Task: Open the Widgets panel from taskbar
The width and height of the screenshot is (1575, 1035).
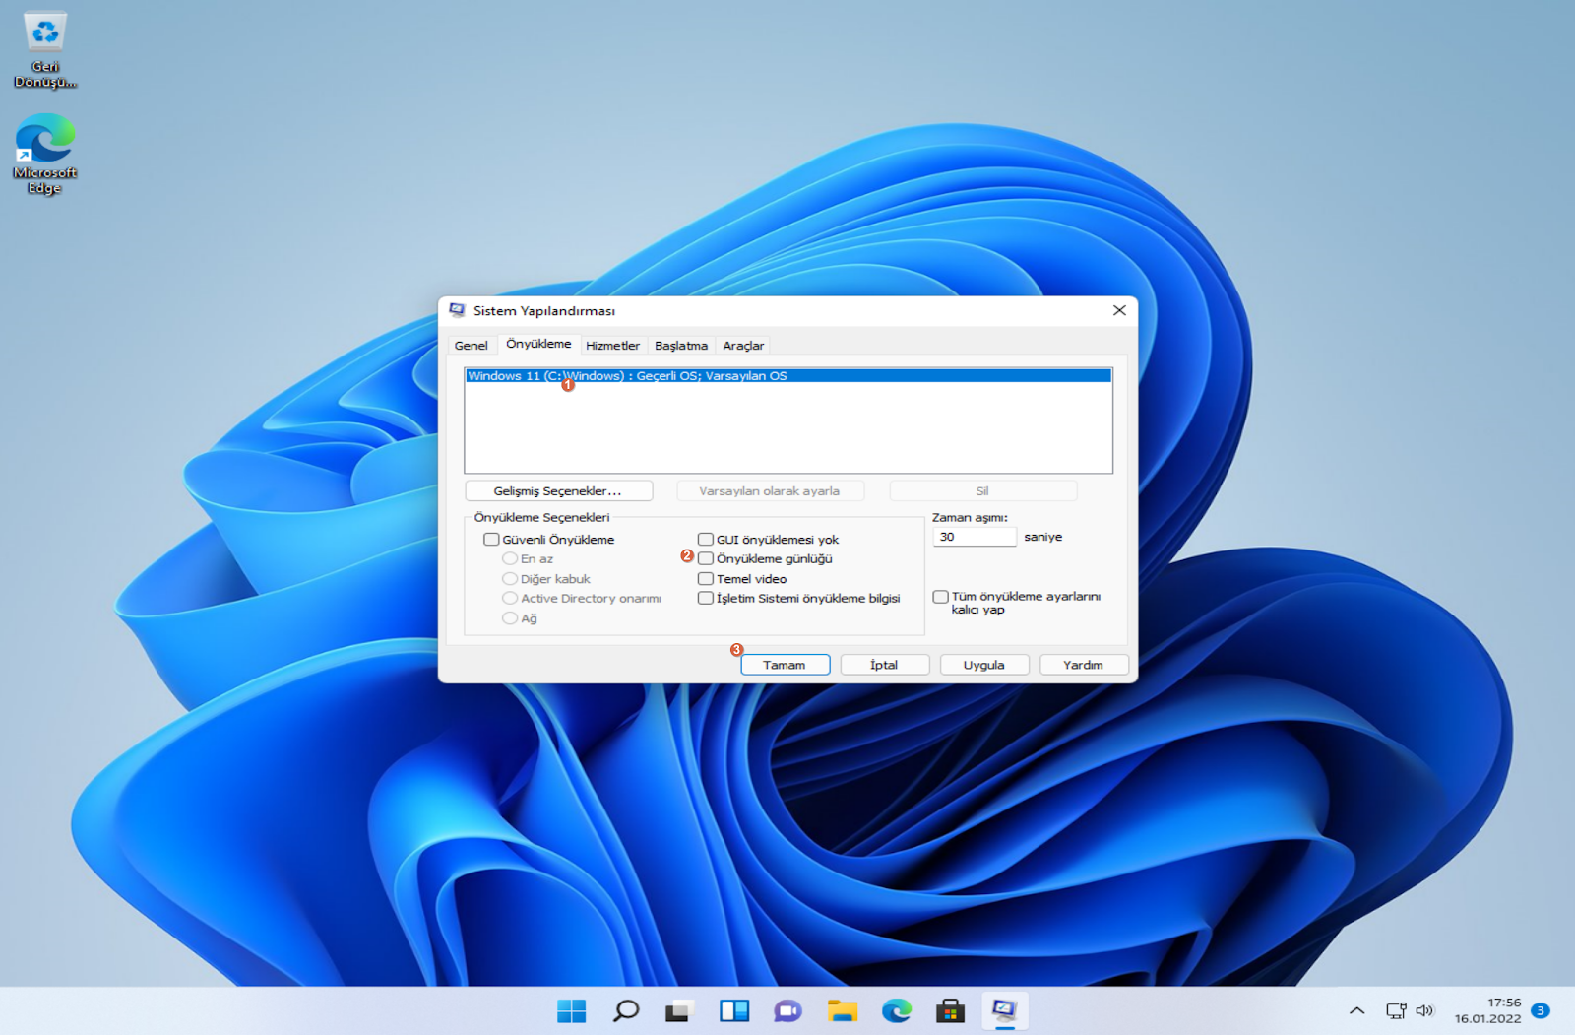Action: (x=734, y=1010)
